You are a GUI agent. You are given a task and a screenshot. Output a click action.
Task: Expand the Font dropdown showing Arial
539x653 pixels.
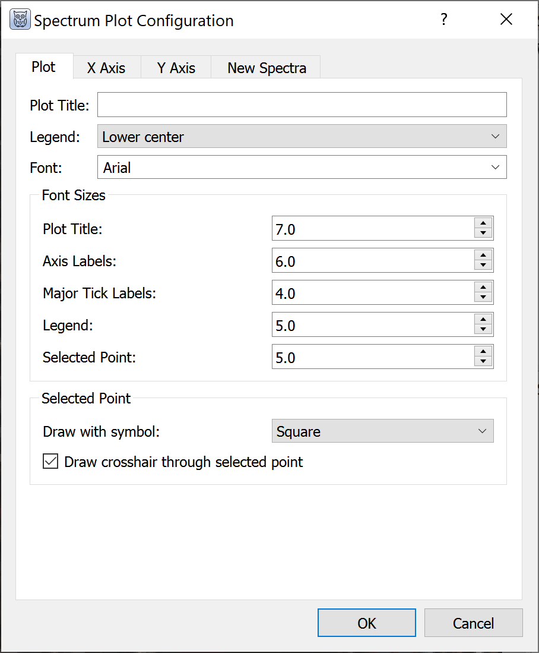302,168
